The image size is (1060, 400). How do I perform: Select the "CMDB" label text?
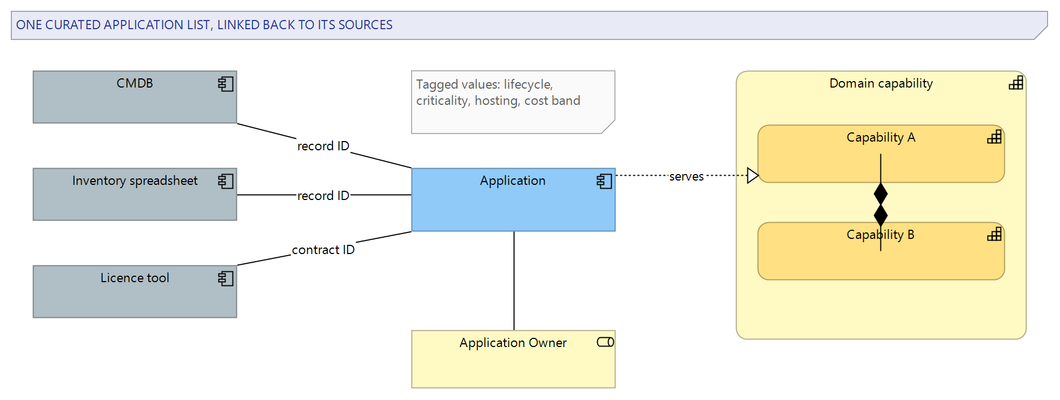coord(135,83)
